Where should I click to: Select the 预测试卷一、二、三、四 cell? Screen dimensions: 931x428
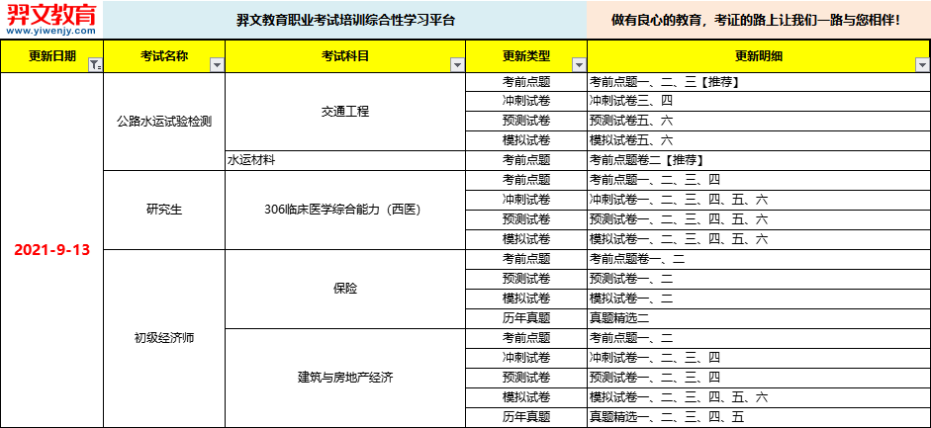coord(758,377)
